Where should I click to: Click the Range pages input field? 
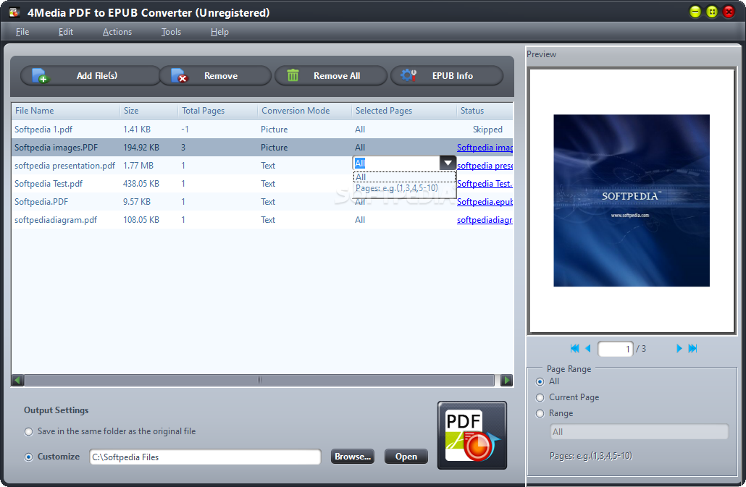click(639, 432)
